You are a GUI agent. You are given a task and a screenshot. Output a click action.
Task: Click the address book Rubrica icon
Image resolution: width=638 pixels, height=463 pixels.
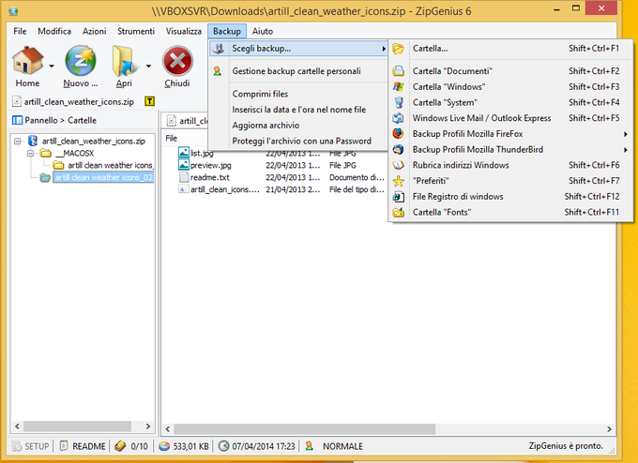point(399,165)
